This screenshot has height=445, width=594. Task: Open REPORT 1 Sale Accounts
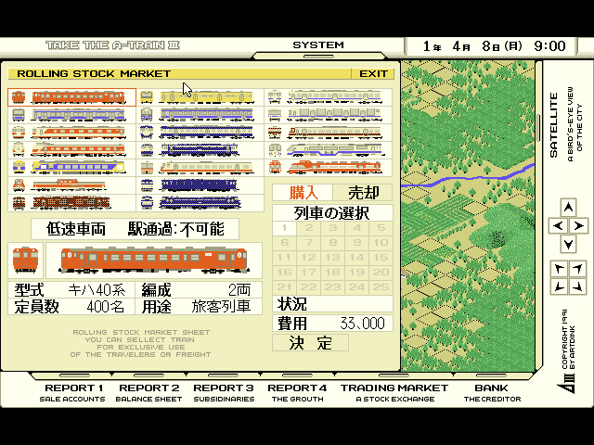coord(74,393)
